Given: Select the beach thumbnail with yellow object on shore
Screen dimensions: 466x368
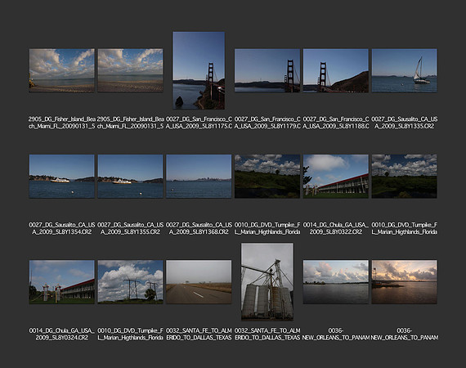Looking at the screenshot, I should pyautogui.click(x=62, y=70).
